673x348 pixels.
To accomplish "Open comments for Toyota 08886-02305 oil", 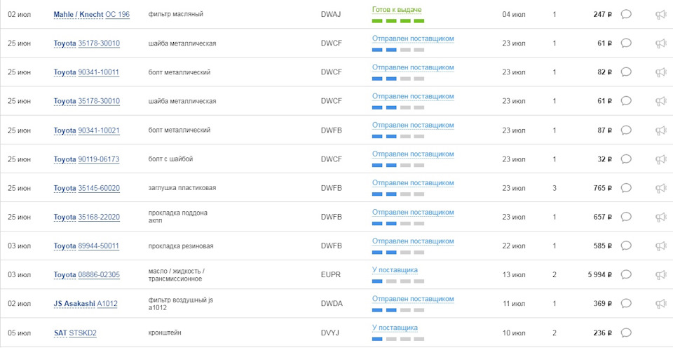I will tap(626, 274).
